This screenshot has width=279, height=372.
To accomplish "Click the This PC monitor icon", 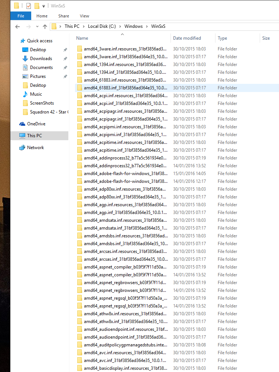I will (x=22, y=136).
